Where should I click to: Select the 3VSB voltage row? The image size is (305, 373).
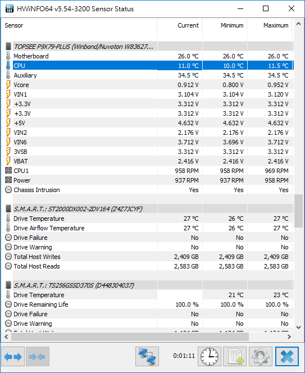click(x=148, y=152)
